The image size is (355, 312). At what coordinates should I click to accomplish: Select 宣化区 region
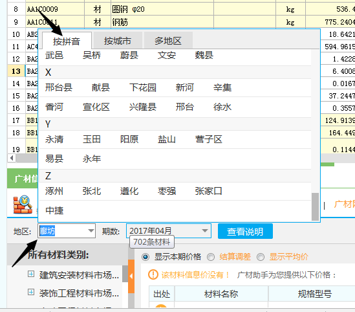pos(96,107)
